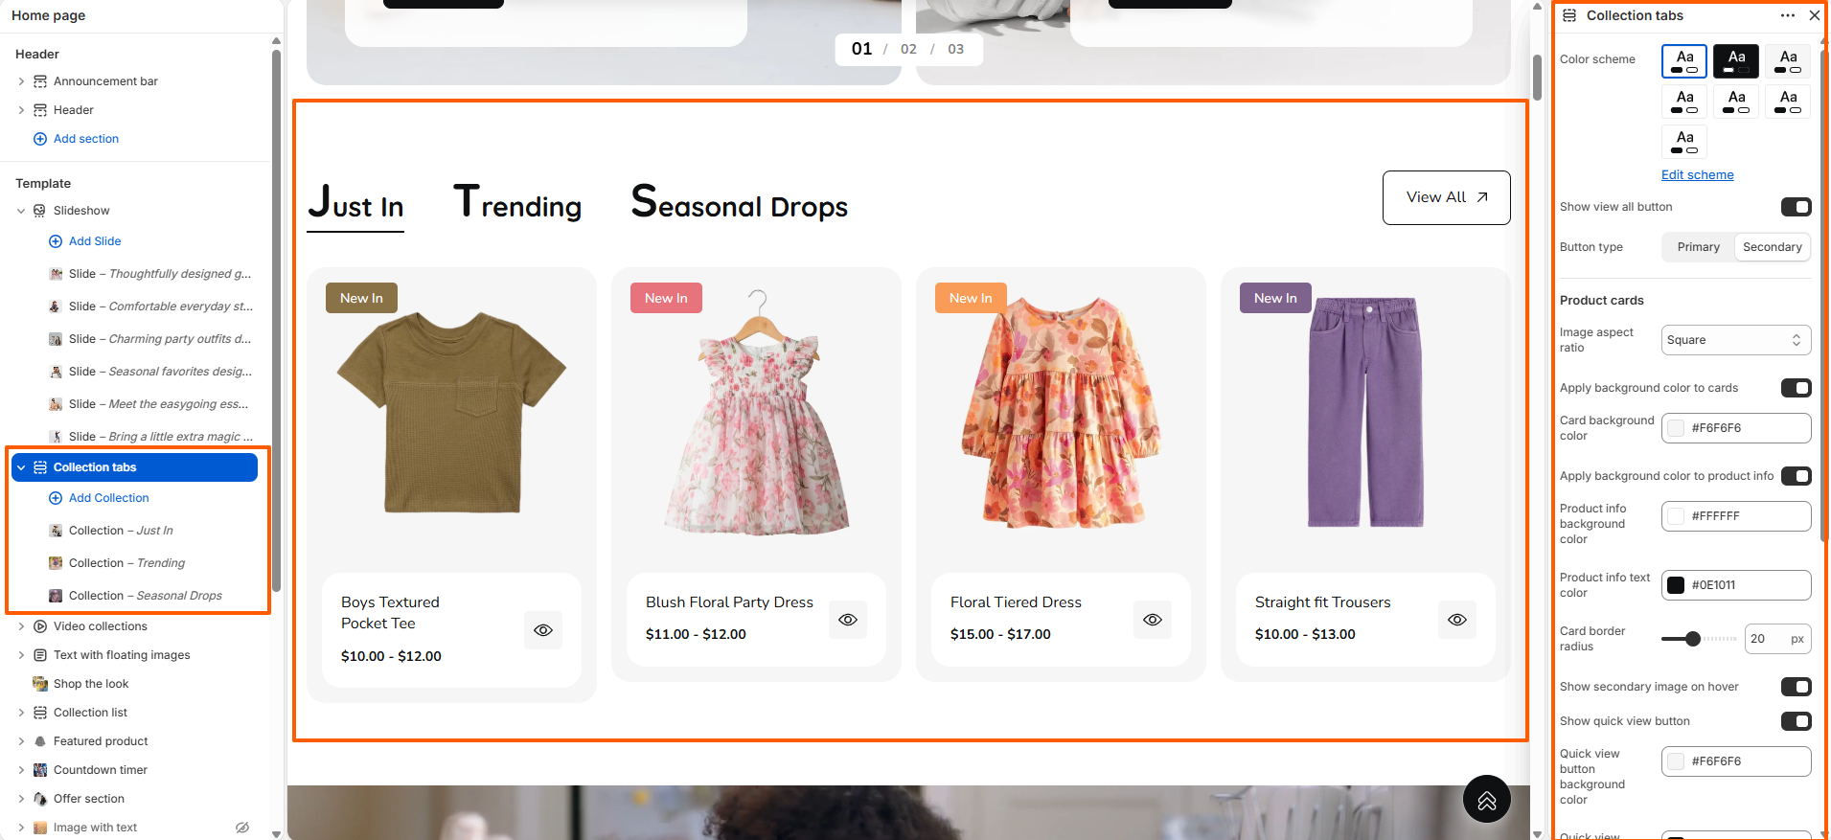1831x840 pixels.
Task: Click the View All button
Action: pyautogui.click(x=1447, y=197)
